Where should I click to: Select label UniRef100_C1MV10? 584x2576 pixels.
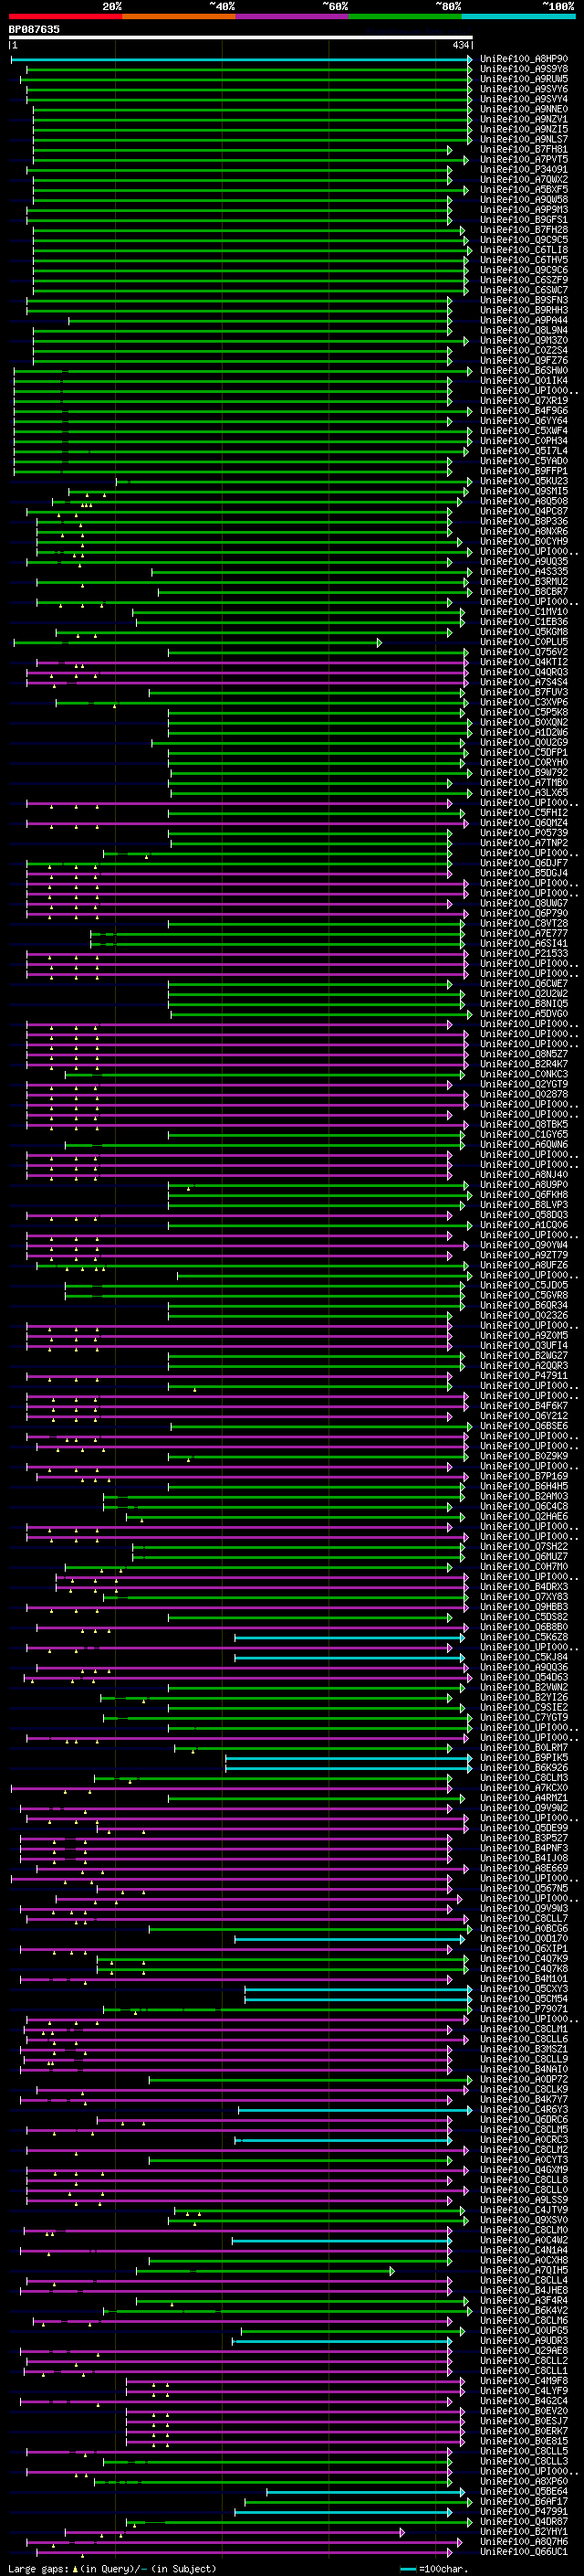[524, 612]
